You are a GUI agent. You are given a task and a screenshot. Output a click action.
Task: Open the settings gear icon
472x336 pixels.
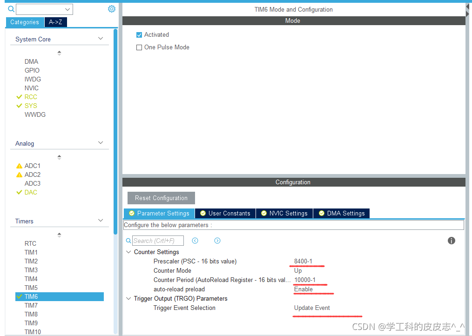click(x=112, y=9)
